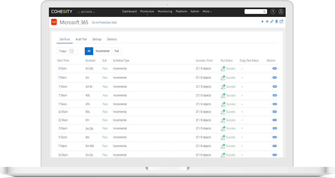
Task: Click the Pause job icon
Action: pos(267,22)
